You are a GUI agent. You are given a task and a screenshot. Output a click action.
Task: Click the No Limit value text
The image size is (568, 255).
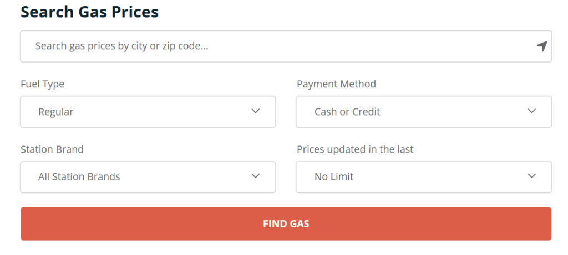click(334, 177)
